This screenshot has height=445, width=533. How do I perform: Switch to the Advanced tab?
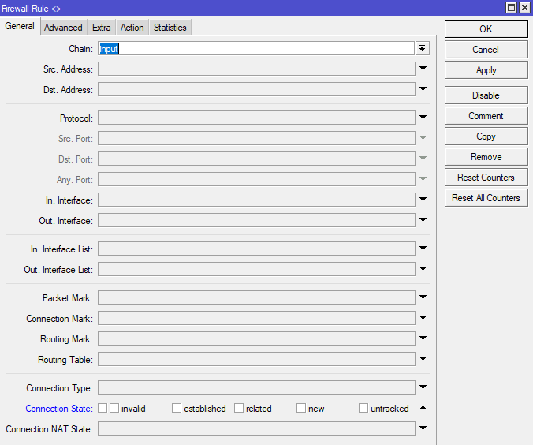click(x=63, y=27)
